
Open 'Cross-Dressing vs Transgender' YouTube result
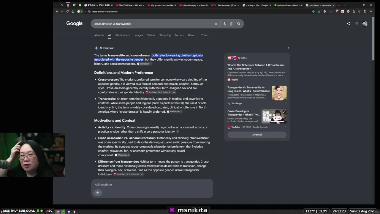pos(243,113)
